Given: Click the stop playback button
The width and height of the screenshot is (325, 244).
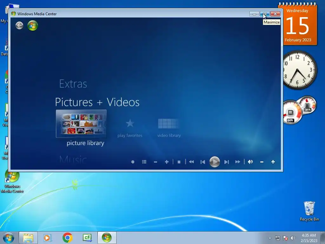Looking at the screenshot, I should pos(179,162).
